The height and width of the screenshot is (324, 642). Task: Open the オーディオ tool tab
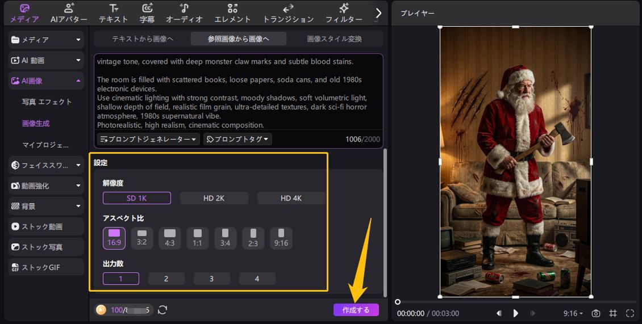pyautogui.click(x=184, y=13)
